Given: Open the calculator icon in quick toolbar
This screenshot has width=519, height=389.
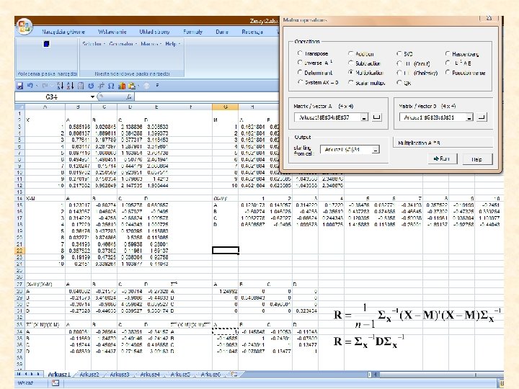Looking at the screenshot, I should click(x=81, y=86).
